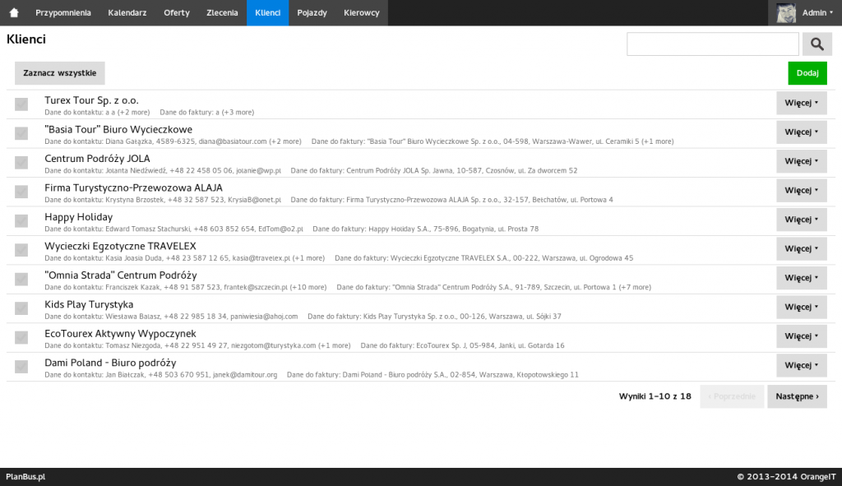842x486 pixels.
Task: Open the Kids Play Turystyka client name
Action: [x=89, y=304]
